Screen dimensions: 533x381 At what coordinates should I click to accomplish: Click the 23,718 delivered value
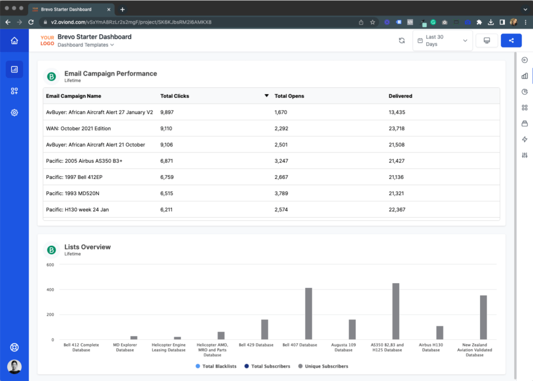(397, 129)
